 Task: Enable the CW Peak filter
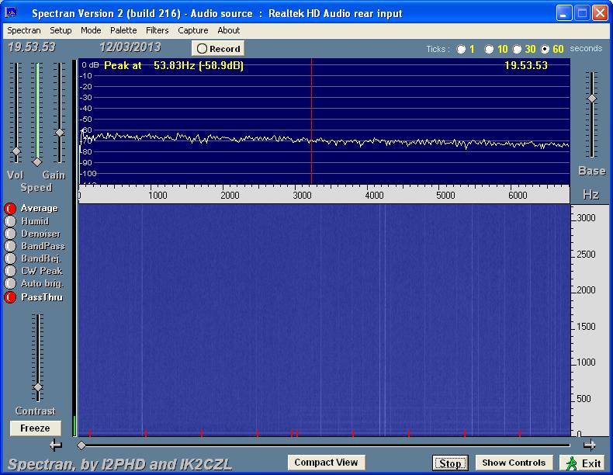10,271
